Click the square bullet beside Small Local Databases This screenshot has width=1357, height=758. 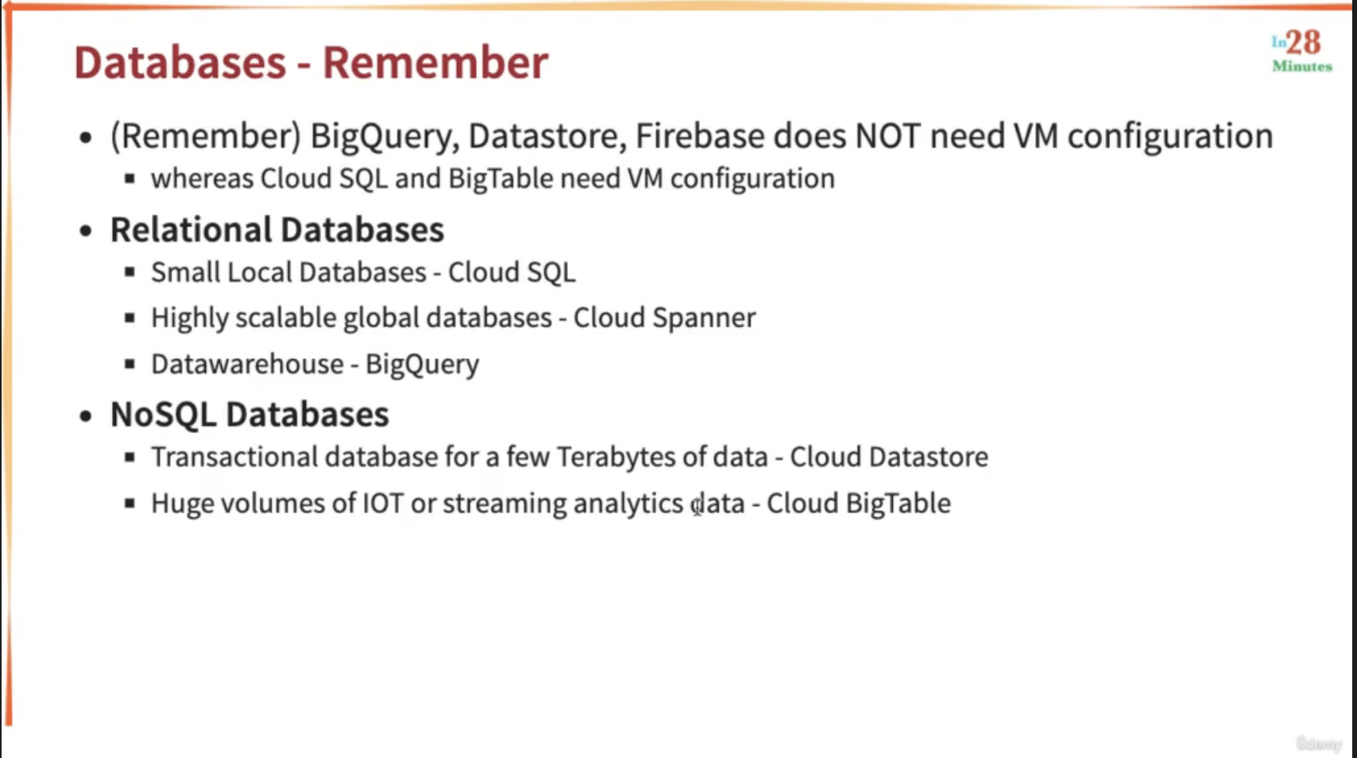click(x=130, y=273)
